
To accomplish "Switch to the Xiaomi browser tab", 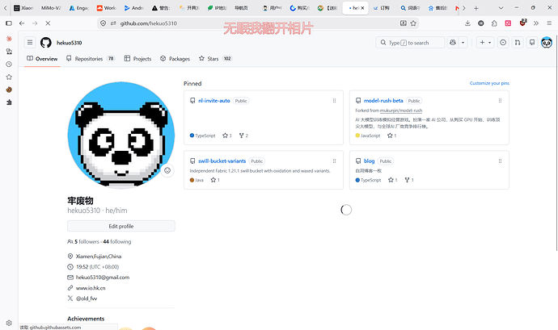I will pyautogui.click(x=23, y=8).
